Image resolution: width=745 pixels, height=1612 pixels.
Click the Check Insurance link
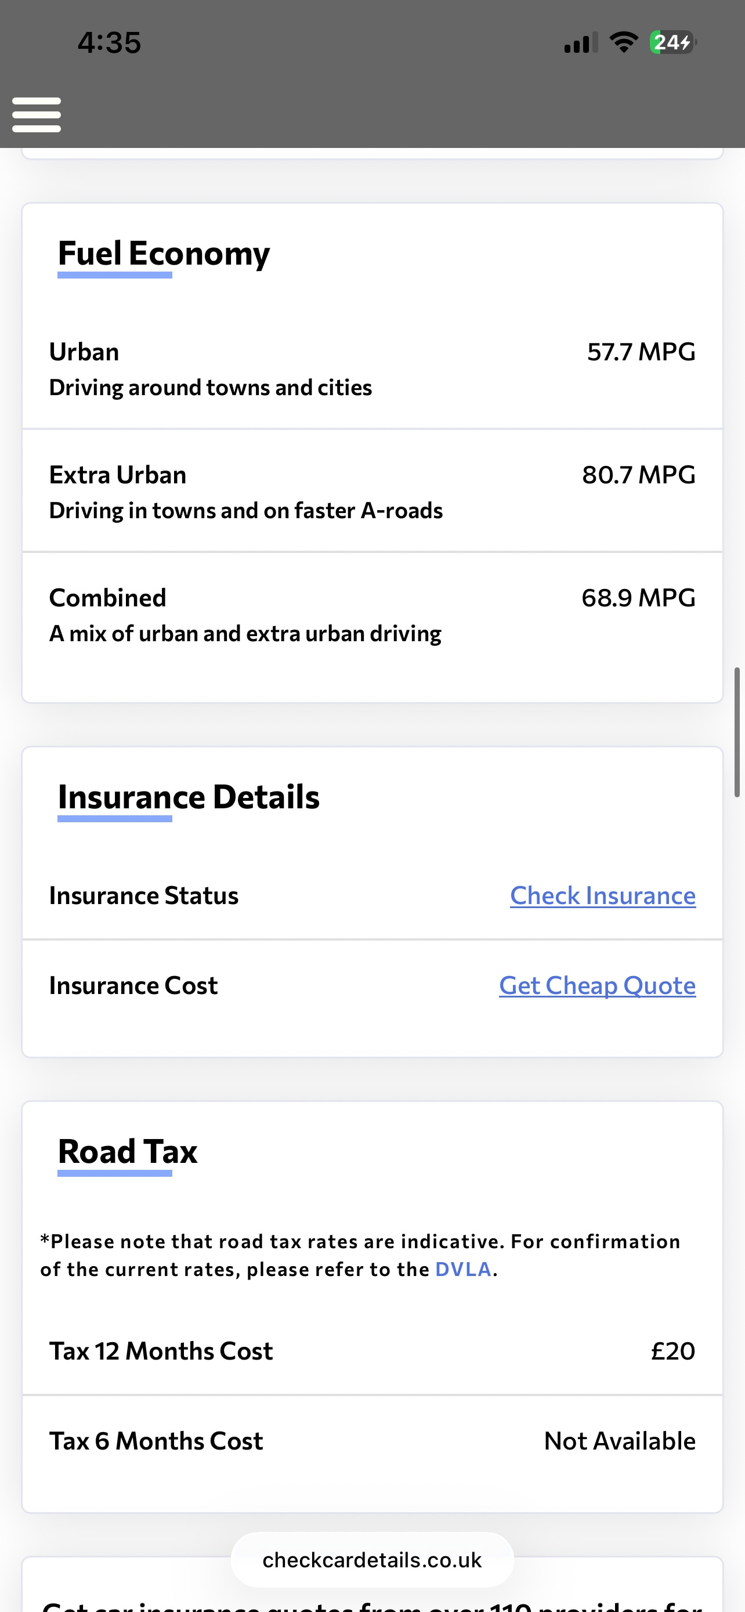(602, 895)
